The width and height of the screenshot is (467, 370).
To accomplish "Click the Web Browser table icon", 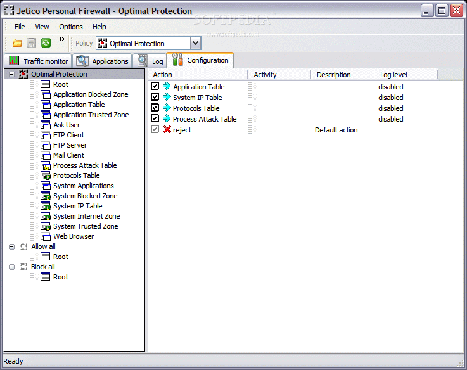I will [45, 236].
